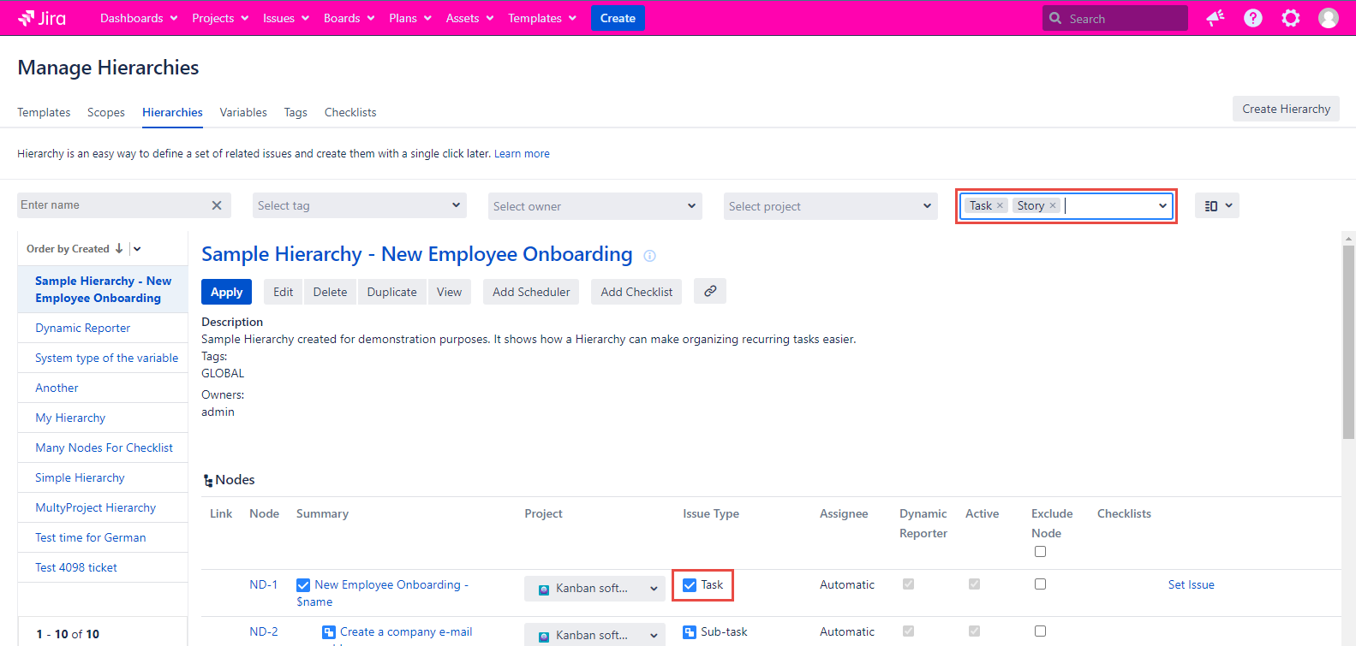1356x646 pixels.
Task: Open the notifications megaphone icon
Action: [1215, 18]
